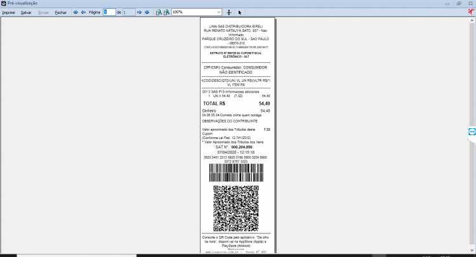Click the Imprimir button
This screenshot has width=476, height=257.
8,13
